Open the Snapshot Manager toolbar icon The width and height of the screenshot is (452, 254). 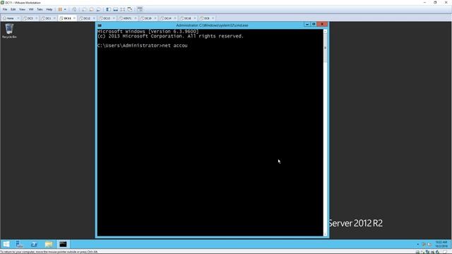[x=99, y=9]
